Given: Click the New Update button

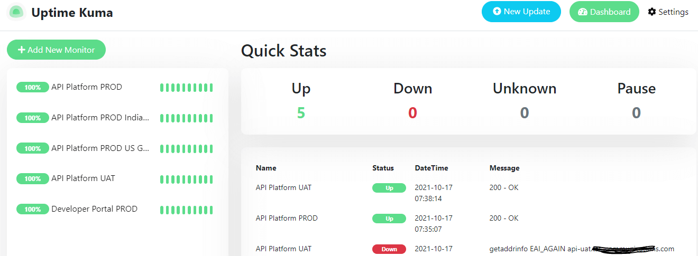Looking at the screenshot, I should pos(521,12).
